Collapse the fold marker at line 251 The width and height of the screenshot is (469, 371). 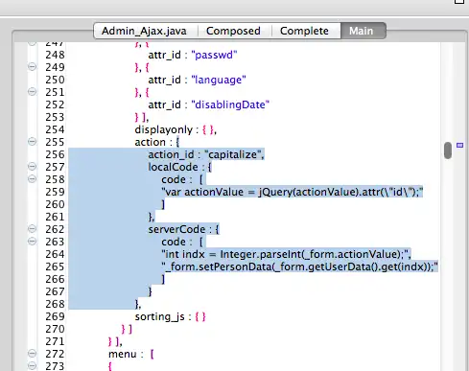[x=32, y=92]
